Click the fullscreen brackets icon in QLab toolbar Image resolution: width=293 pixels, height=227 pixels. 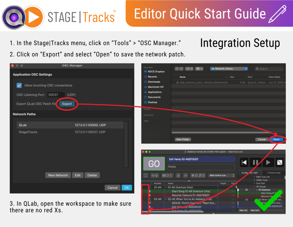click(146, 175)
